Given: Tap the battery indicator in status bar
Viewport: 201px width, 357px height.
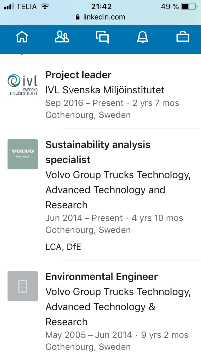Looking at the screenshot, I should [x=189, y=7].
